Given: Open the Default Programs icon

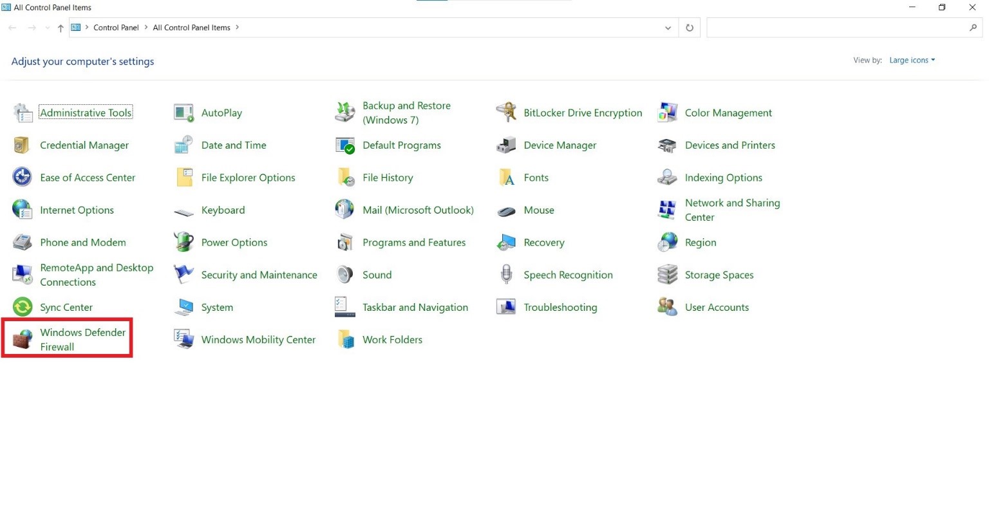Looking at the screenshot, I should click(345, 145).
